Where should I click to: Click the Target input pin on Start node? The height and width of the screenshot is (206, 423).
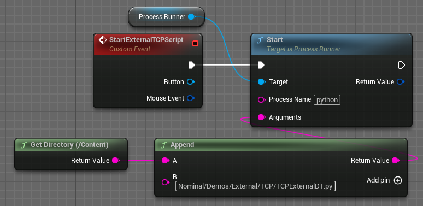point(261,82)
